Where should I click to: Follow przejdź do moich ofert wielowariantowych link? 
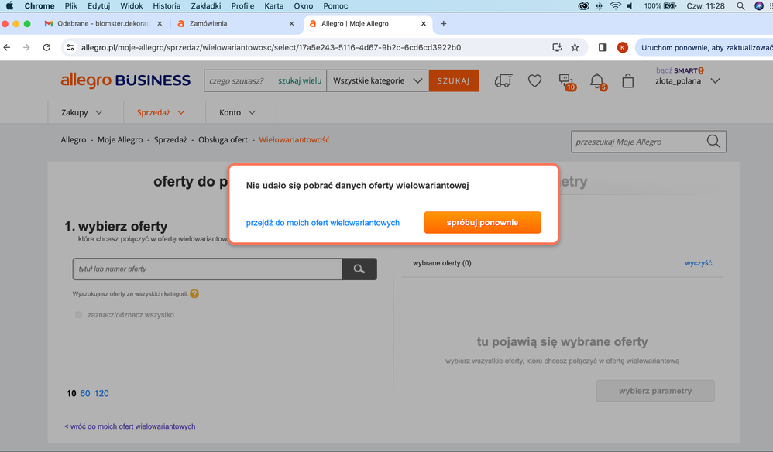323,223
